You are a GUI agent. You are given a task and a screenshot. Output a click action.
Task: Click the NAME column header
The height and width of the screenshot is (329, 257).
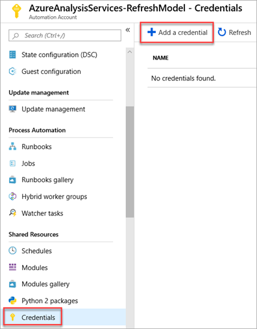click(160, 58)
